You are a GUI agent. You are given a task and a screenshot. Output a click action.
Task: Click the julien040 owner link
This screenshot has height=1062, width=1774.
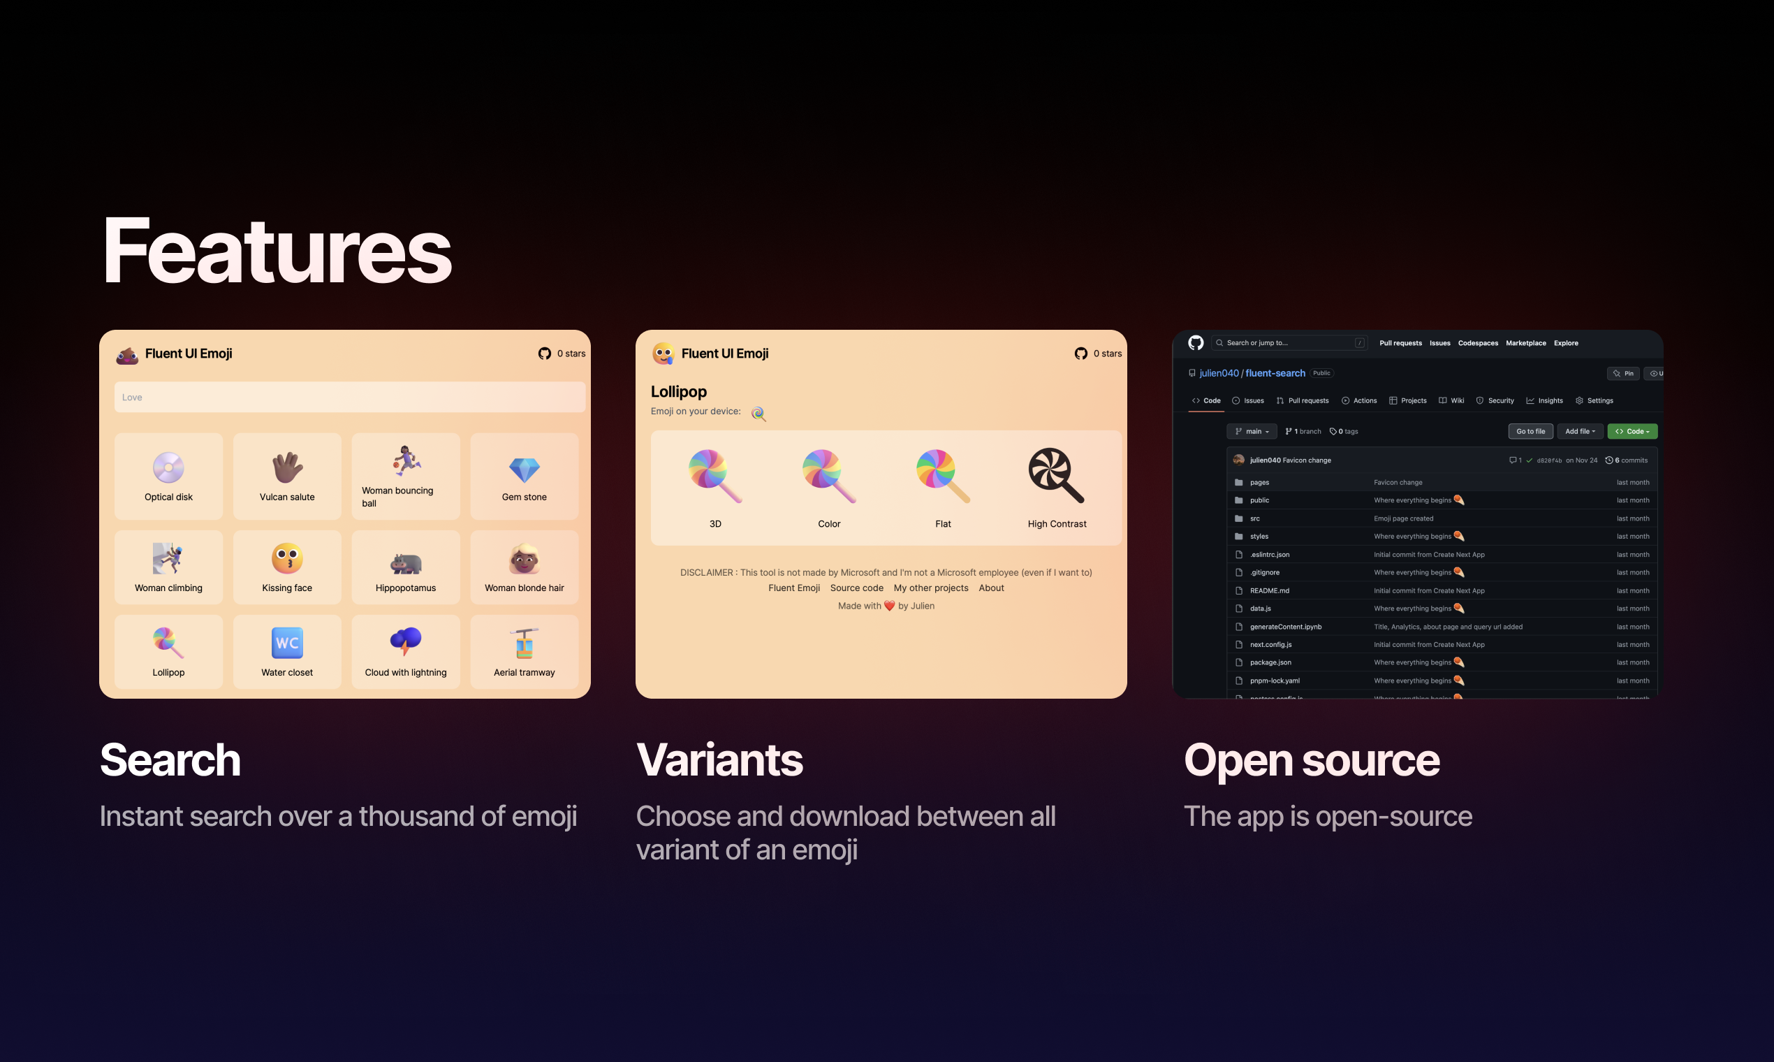click(1219, 373)
